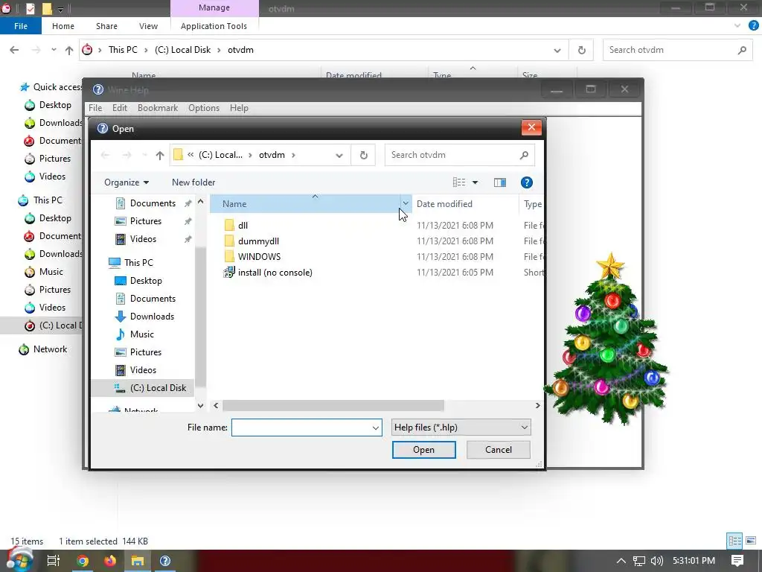Select the WINDOWS folder
762x572 pixels.
pyautogui.click(x=259, y=256)
